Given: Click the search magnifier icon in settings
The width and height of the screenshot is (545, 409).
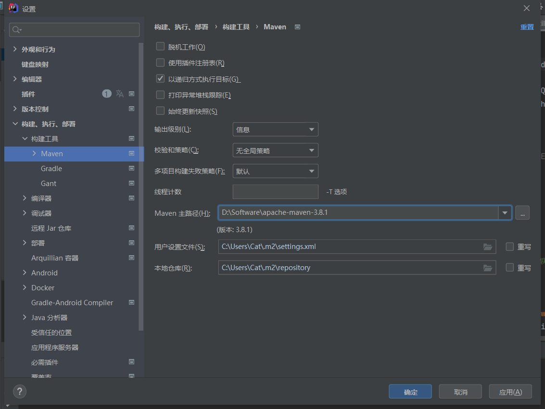Looking at the screenshot, I should pos(16,30).
